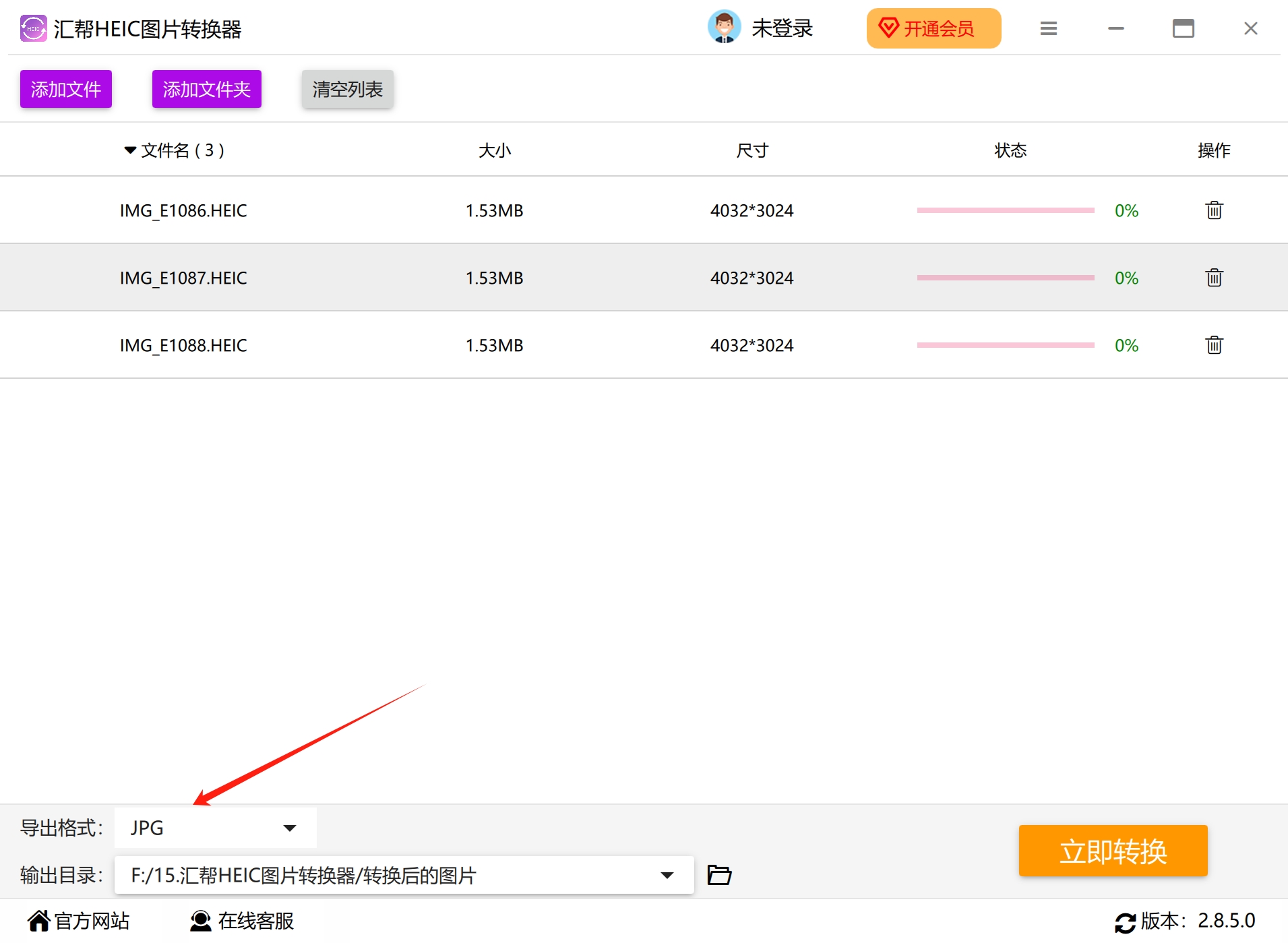Start conversion with 立即转换 button

pos(1113,851)
